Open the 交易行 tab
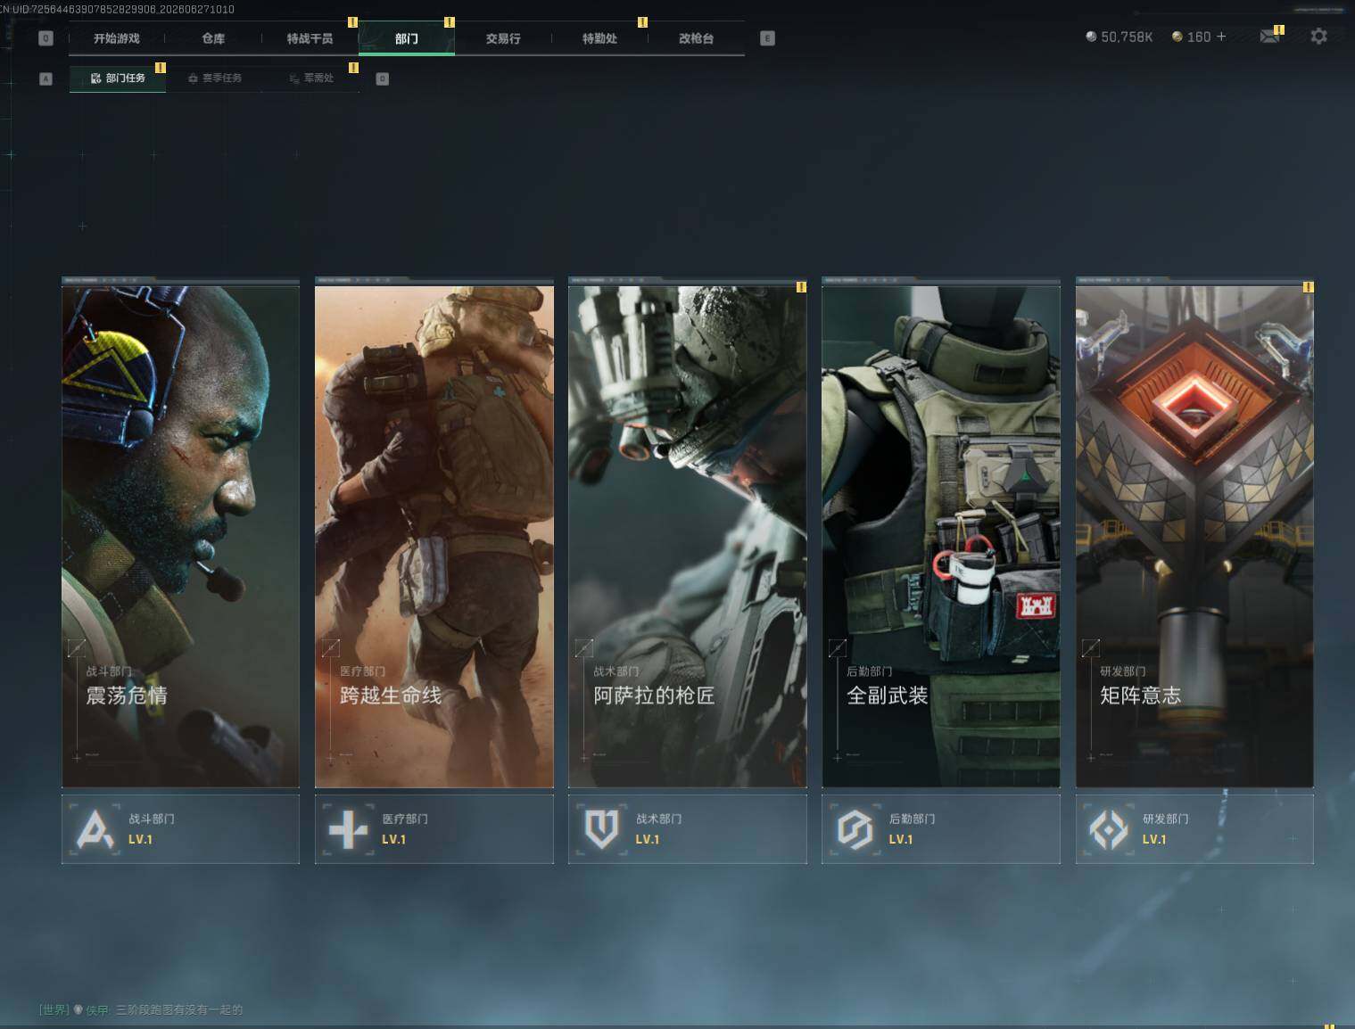Viewport: 1355px width, 1029px height. point(503,38)
